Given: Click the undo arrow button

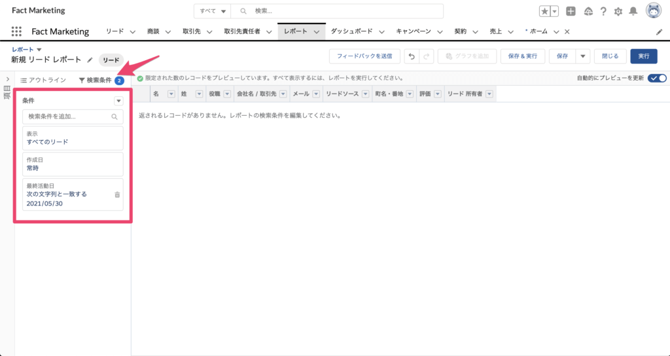Looking at the screenshot, I should (412, 56).
